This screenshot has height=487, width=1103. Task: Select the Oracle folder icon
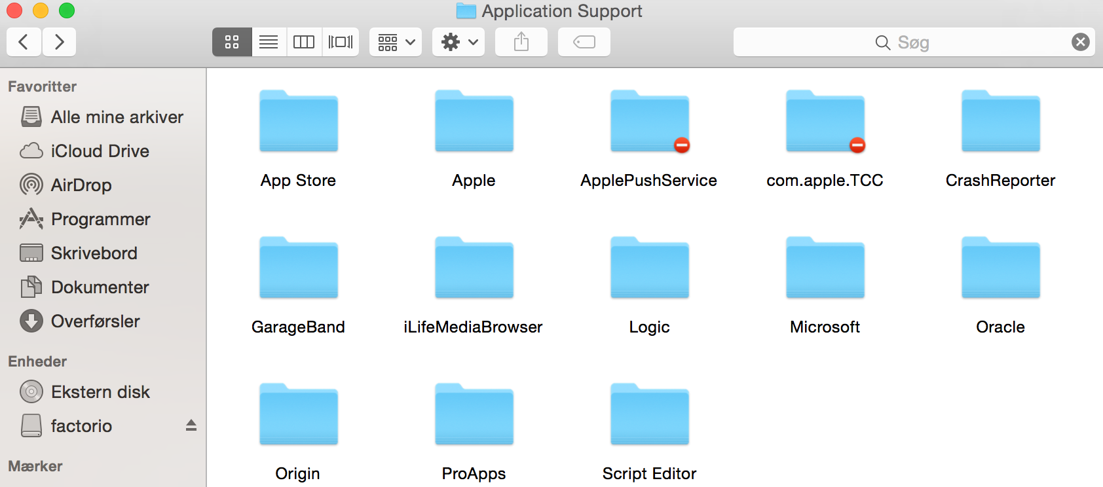1001,268
